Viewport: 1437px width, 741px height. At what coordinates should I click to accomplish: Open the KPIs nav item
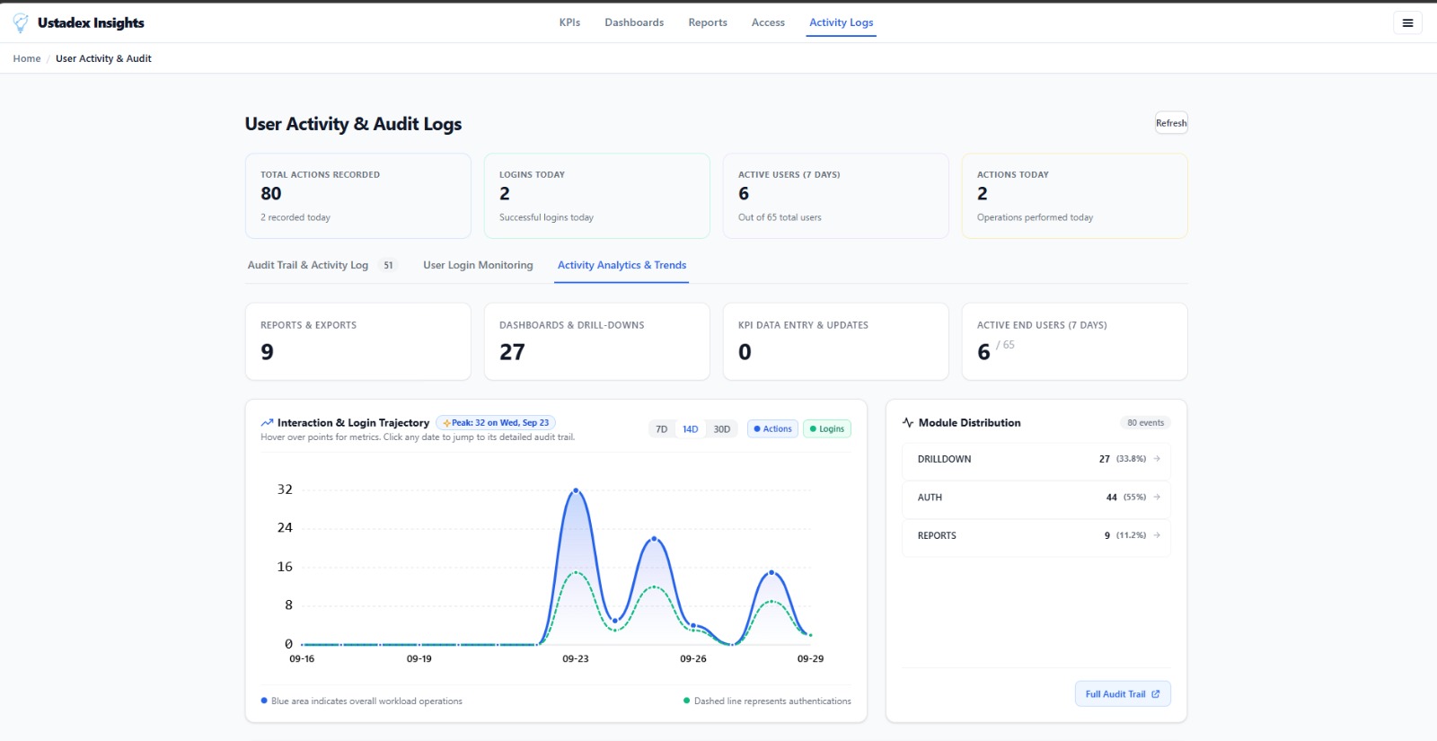[569, 22]
